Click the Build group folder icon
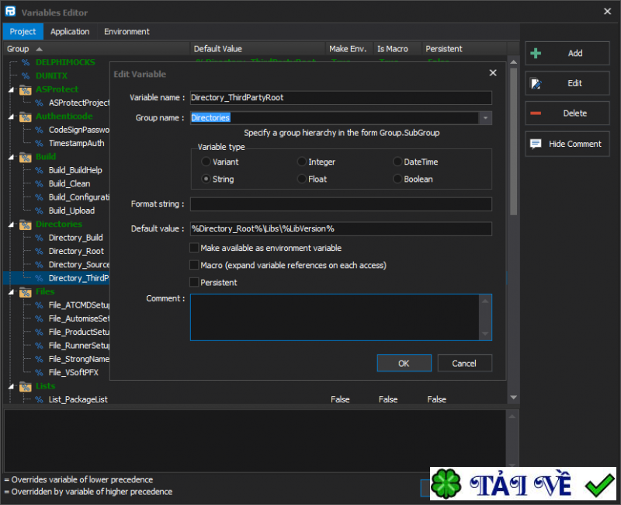This screenshot has height=505, width=621. [25, 157]
